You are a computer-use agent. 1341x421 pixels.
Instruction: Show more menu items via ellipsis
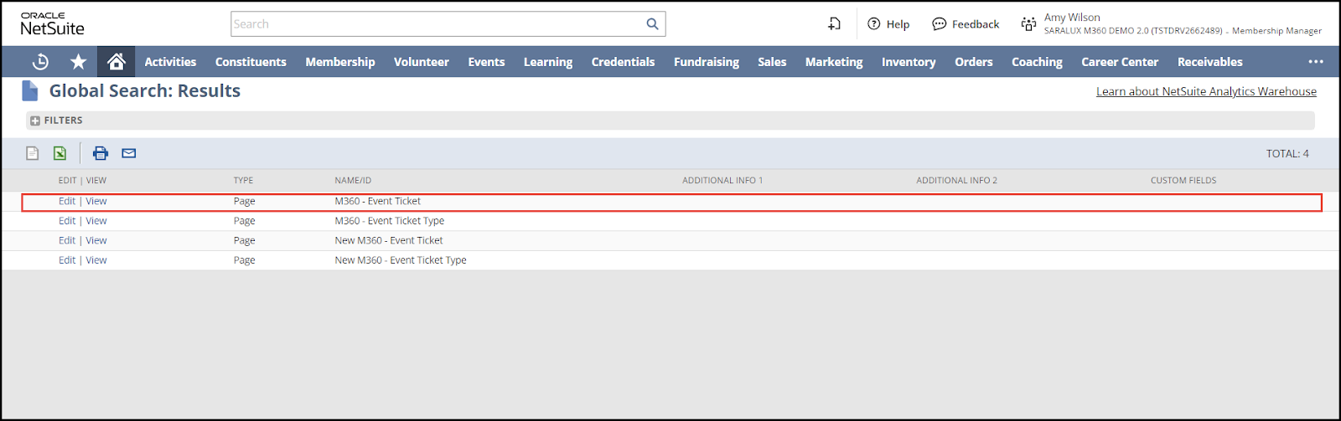coord(1316,62)
